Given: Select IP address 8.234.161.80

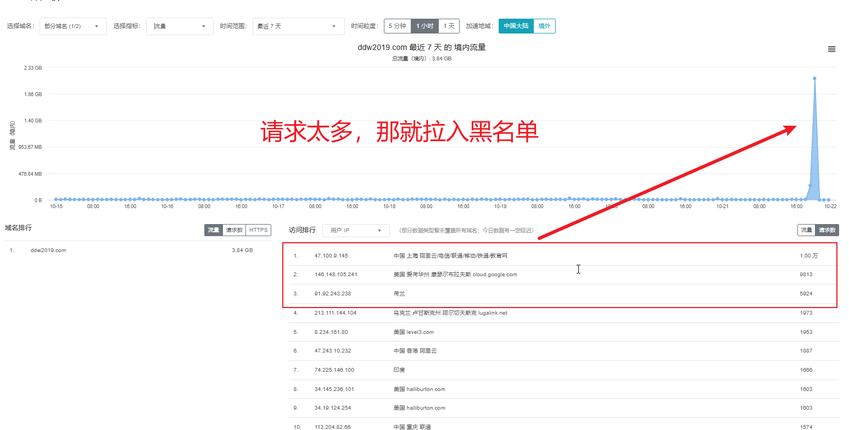Looking at the screenshot, I should 331,332.
